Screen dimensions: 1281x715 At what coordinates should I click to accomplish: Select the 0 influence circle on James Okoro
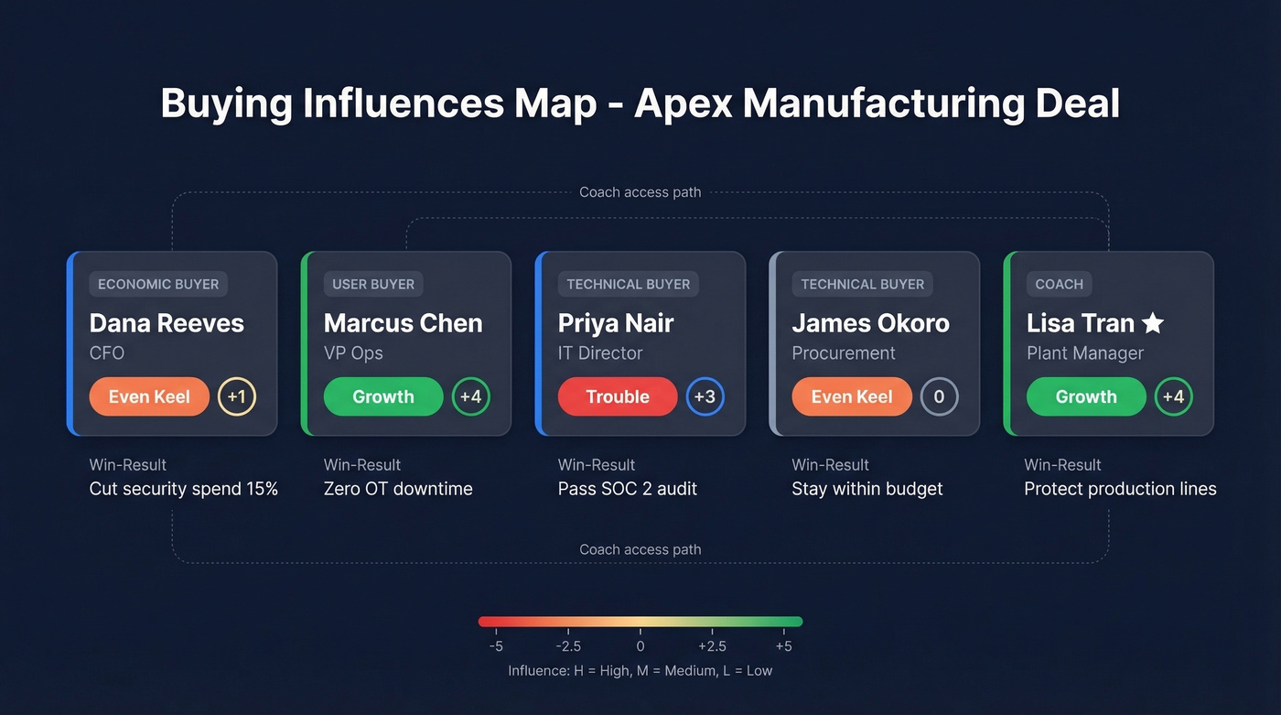pos(939,395)
